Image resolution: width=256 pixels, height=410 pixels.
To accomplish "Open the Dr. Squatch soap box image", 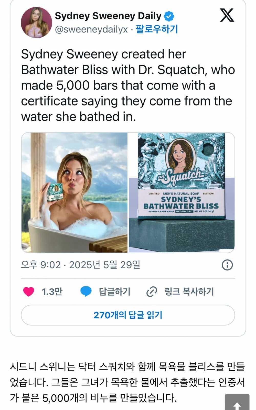I will click(x=182, y=192).
